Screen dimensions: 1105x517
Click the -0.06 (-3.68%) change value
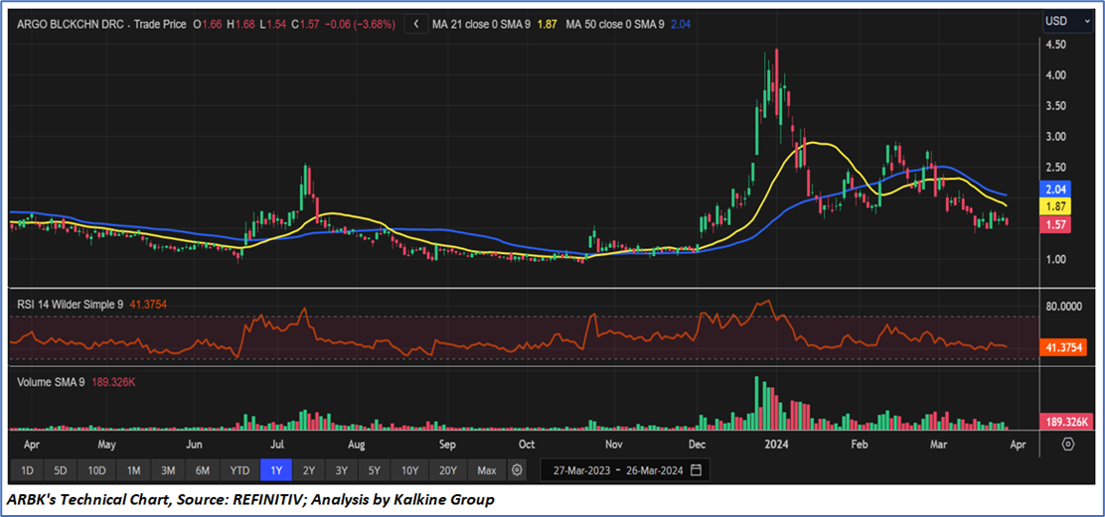coord(358,24)
